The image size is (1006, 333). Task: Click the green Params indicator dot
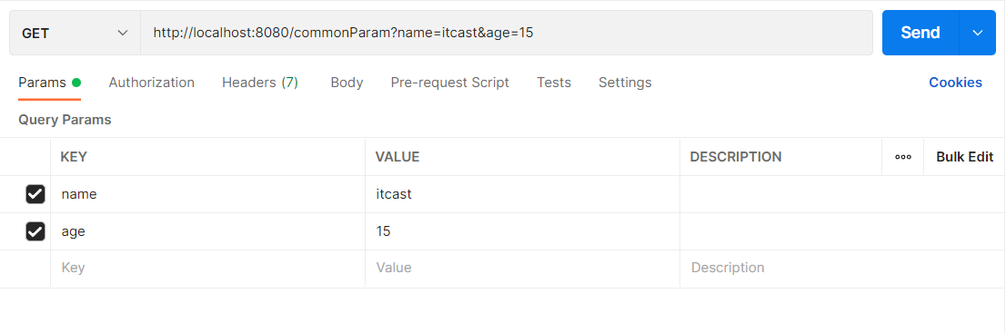(76, 83)
